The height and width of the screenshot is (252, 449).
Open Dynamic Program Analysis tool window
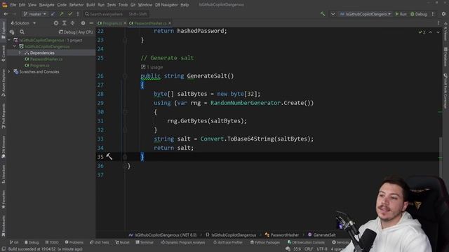(x=183, y=242)
